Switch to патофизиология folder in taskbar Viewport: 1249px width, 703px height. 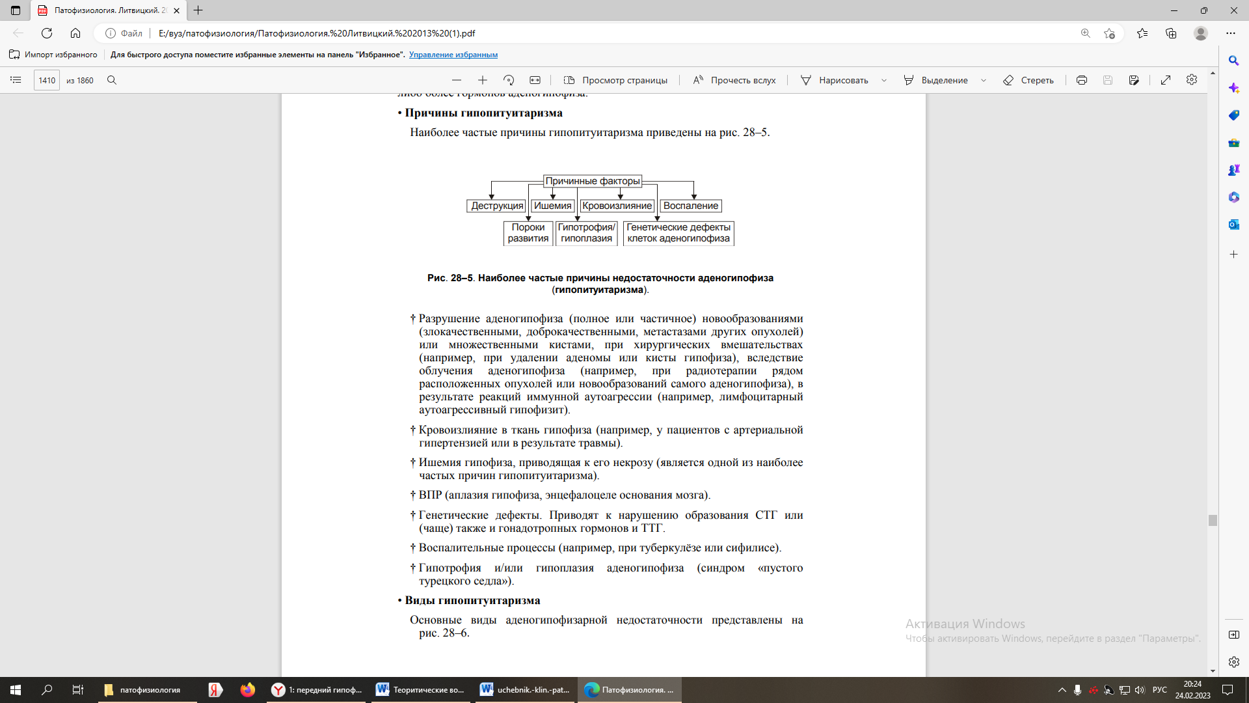point(148,690)
